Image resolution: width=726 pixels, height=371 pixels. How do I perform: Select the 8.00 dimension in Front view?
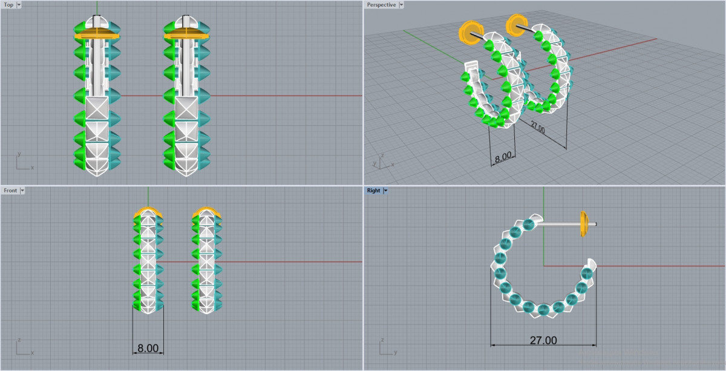[x=148, y=349]
